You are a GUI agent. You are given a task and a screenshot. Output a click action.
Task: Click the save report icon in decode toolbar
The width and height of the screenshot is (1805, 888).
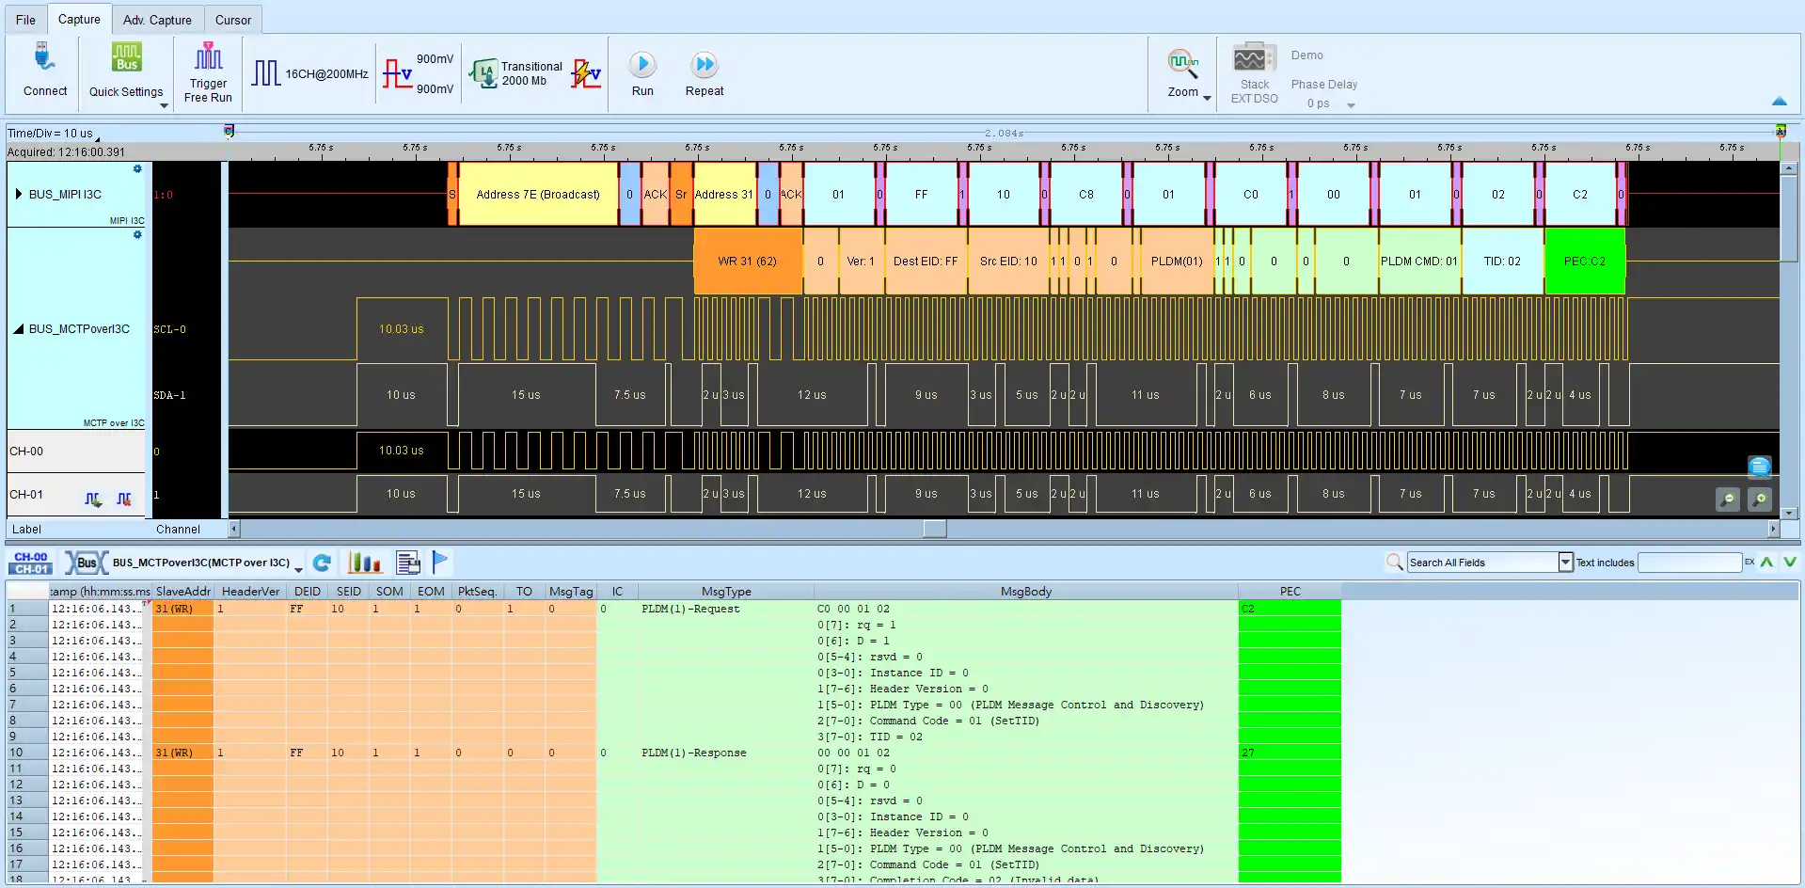(x=407, y=563)
